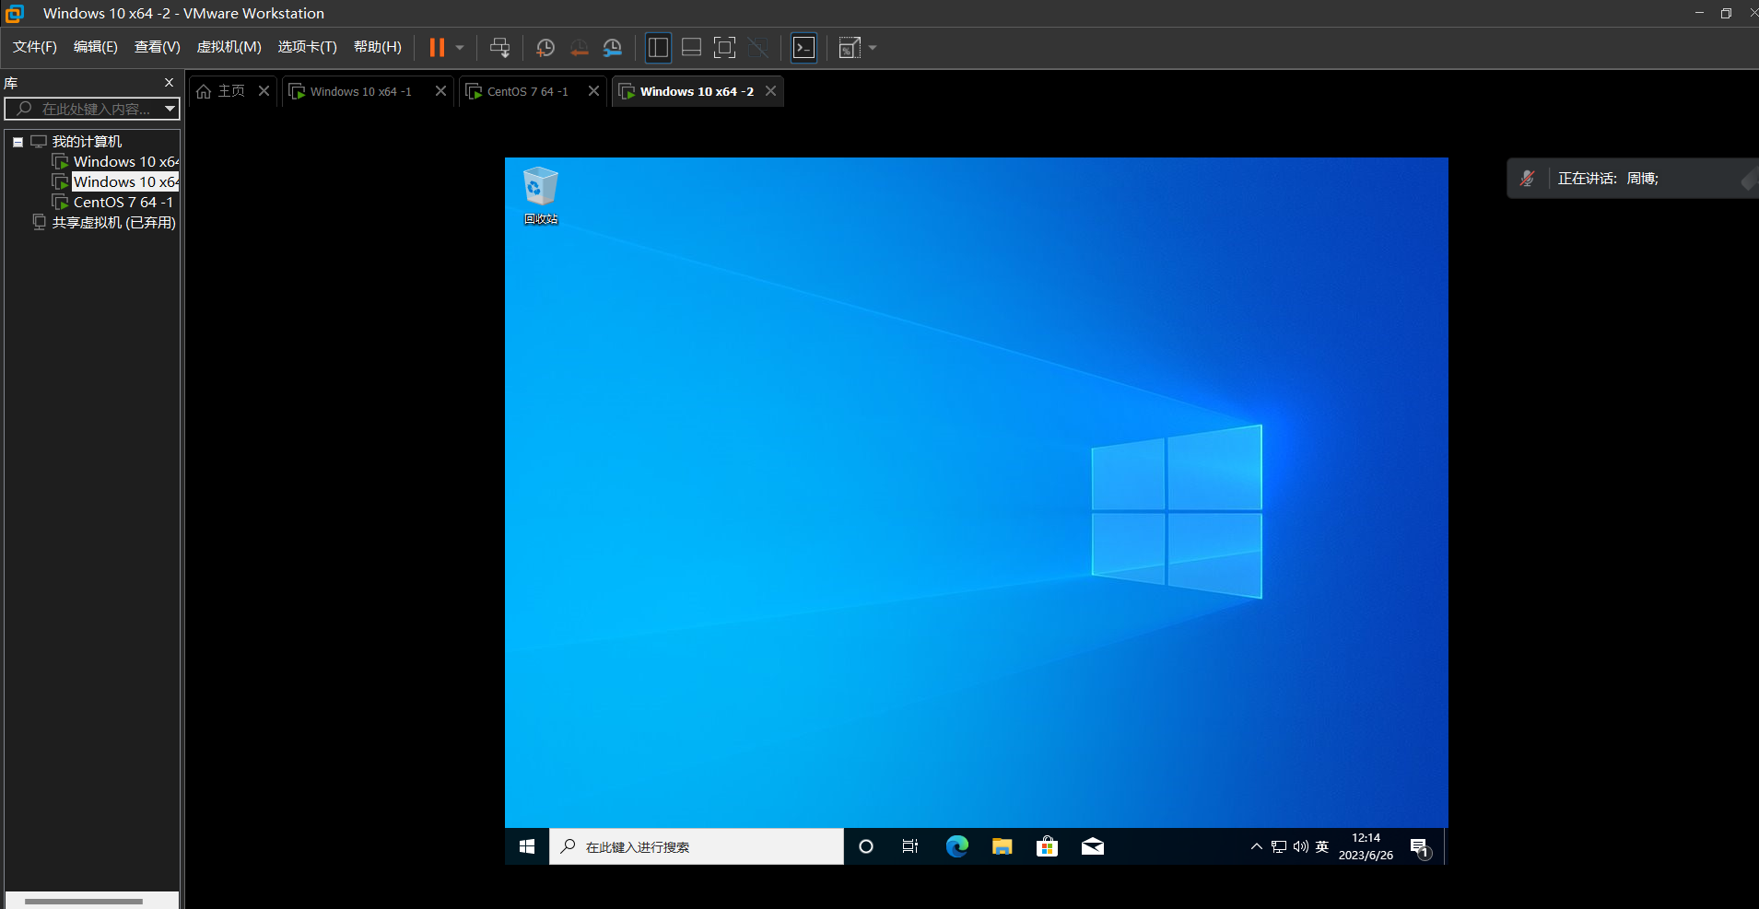
Task: Open the 帮助(H) menu
Action: [x=378, y=47]
